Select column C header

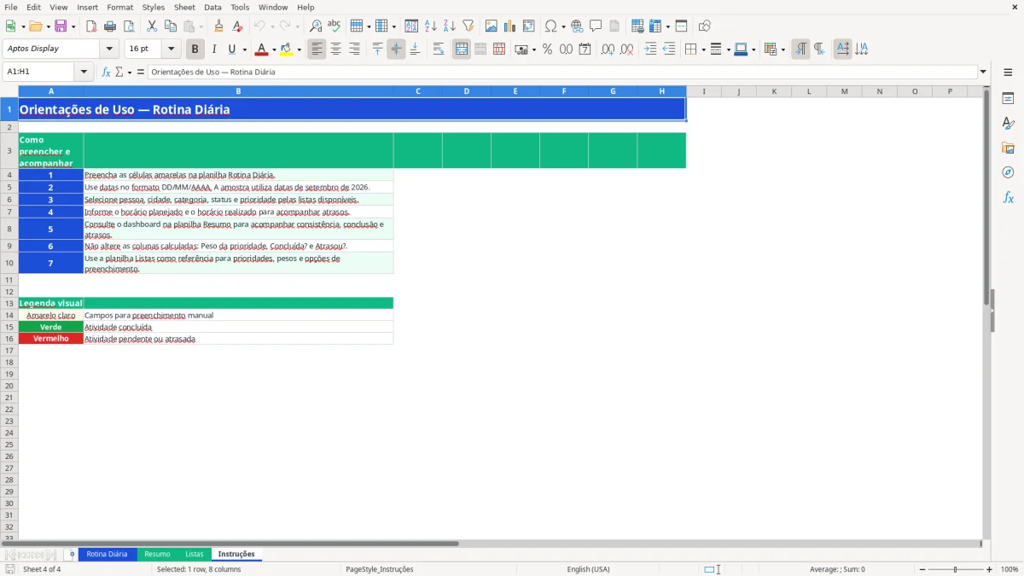point(418,91)
